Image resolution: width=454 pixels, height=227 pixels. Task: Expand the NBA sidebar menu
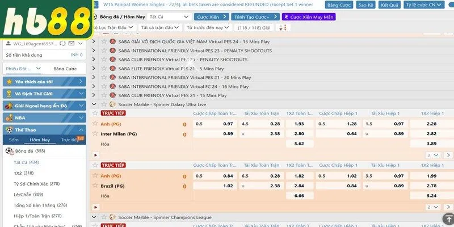point(44,118)
